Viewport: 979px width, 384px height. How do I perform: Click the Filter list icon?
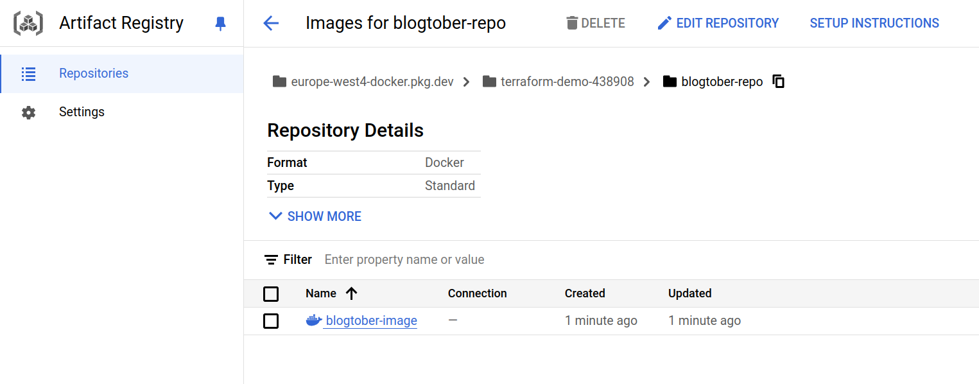point(271,259)
